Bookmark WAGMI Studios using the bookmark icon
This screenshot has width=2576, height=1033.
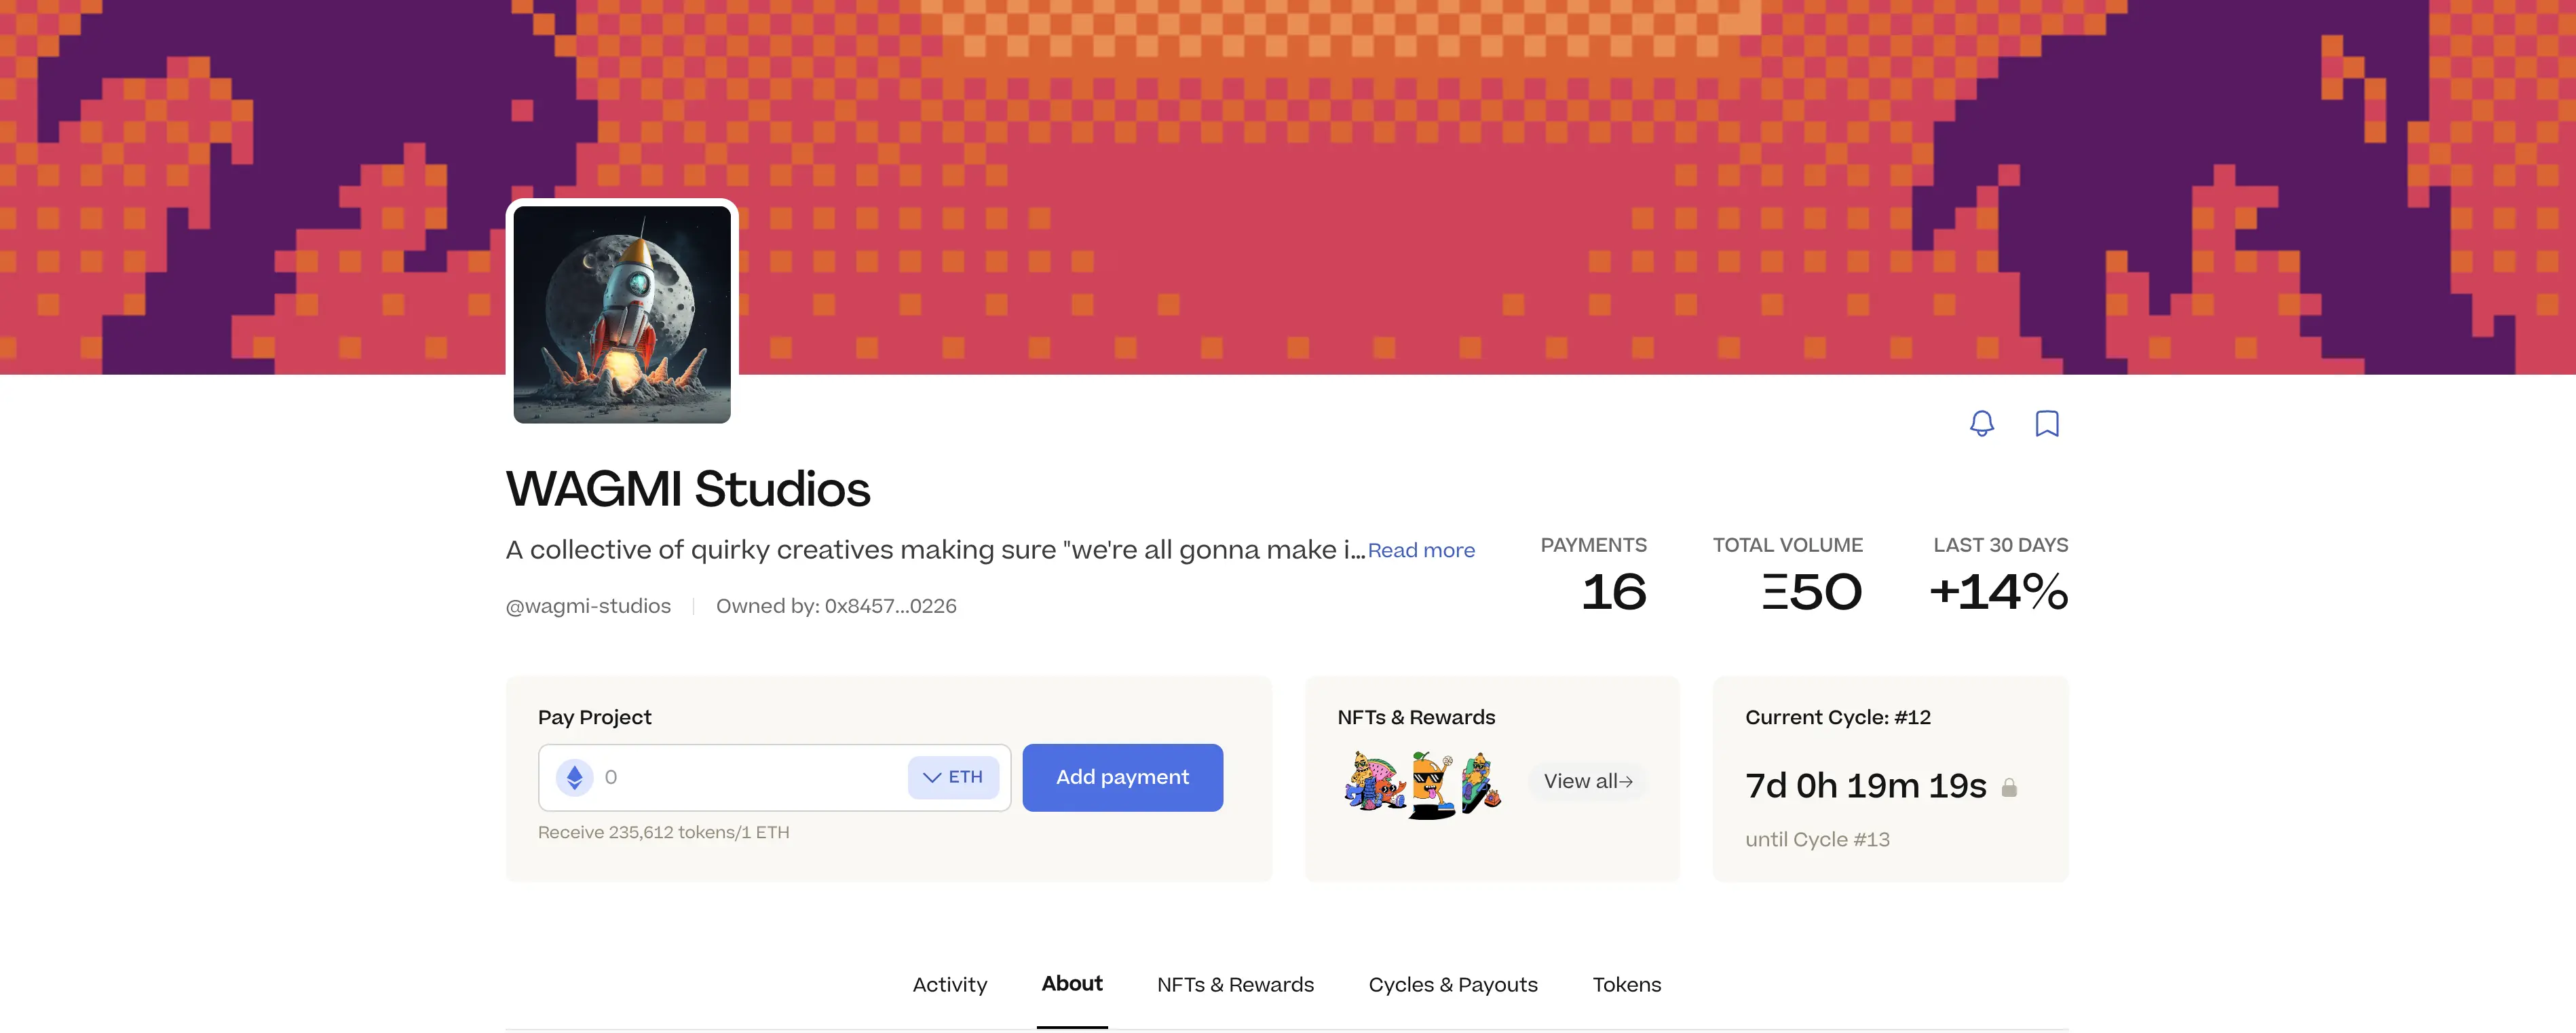pos(2046,424)
